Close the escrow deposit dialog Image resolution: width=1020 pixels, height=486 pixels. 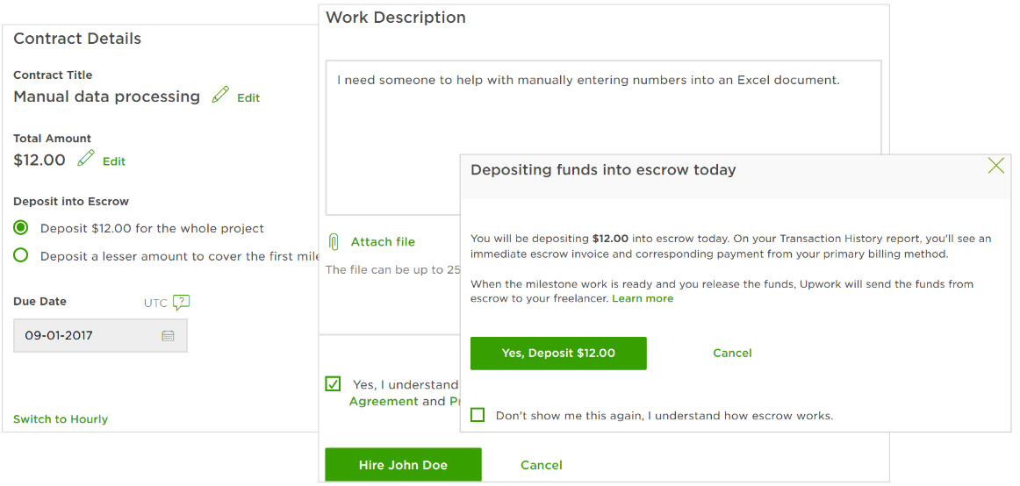995,166
